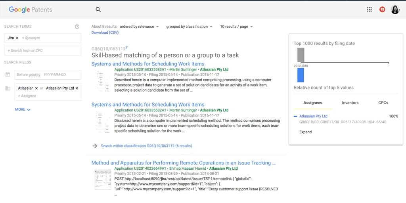Click the Search term or CPC field
406x203 pixels.
coord(43,51)
